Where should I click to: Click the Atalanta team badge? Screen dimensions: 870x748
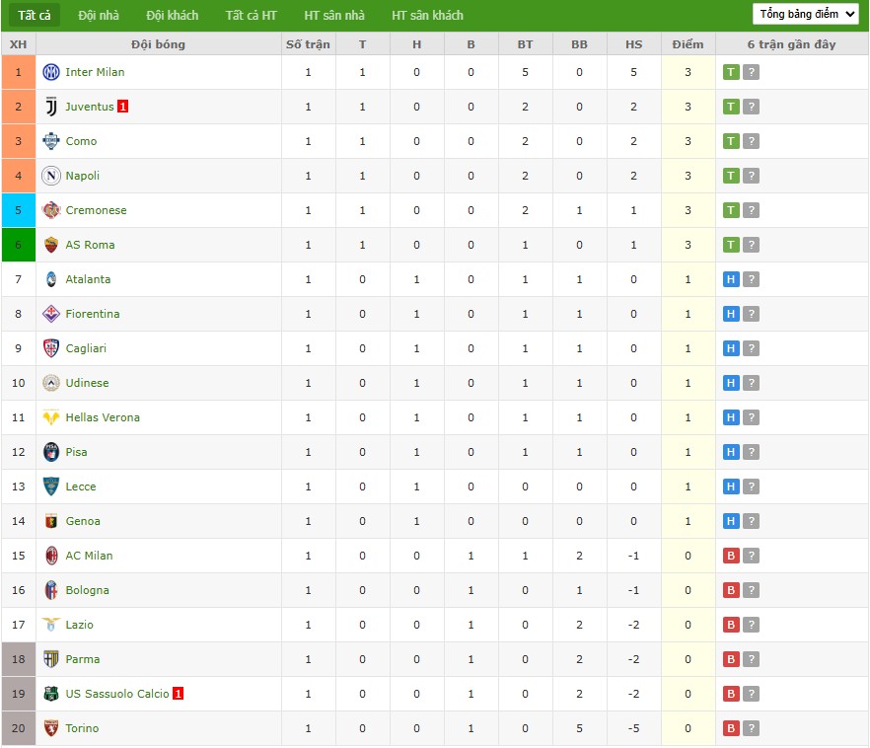pos(52,279)
